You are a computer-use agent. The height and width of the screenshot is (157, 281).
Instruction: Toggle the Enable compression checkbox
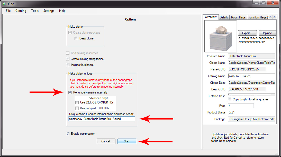point(68,134)
